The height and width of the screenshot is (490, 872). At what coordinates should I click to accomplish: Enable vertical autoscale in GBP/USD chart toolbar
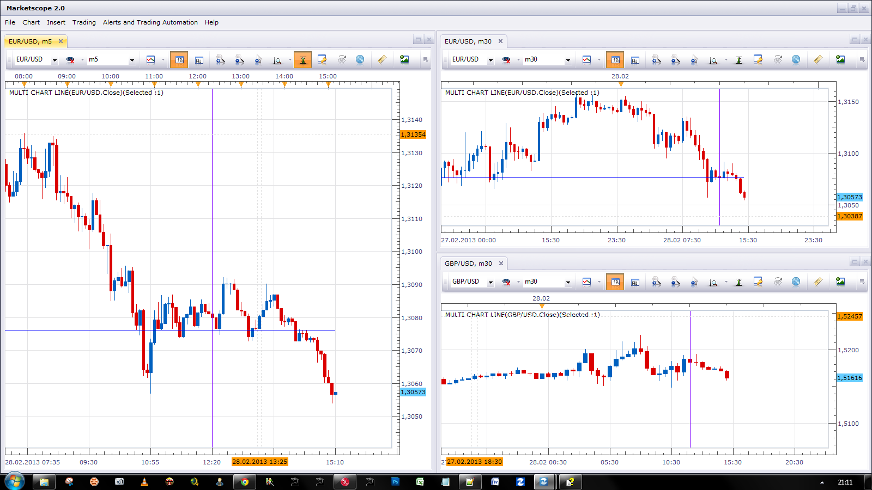pyautogui.click(x=738, y=281)
